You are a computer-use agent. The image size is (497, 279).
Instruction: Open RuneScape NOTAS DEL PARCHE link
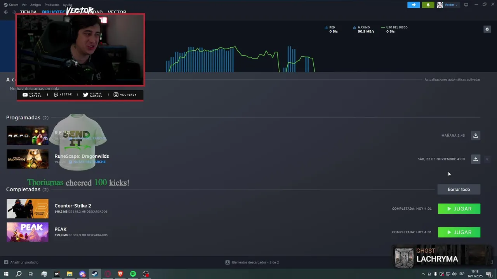[87, 162]
